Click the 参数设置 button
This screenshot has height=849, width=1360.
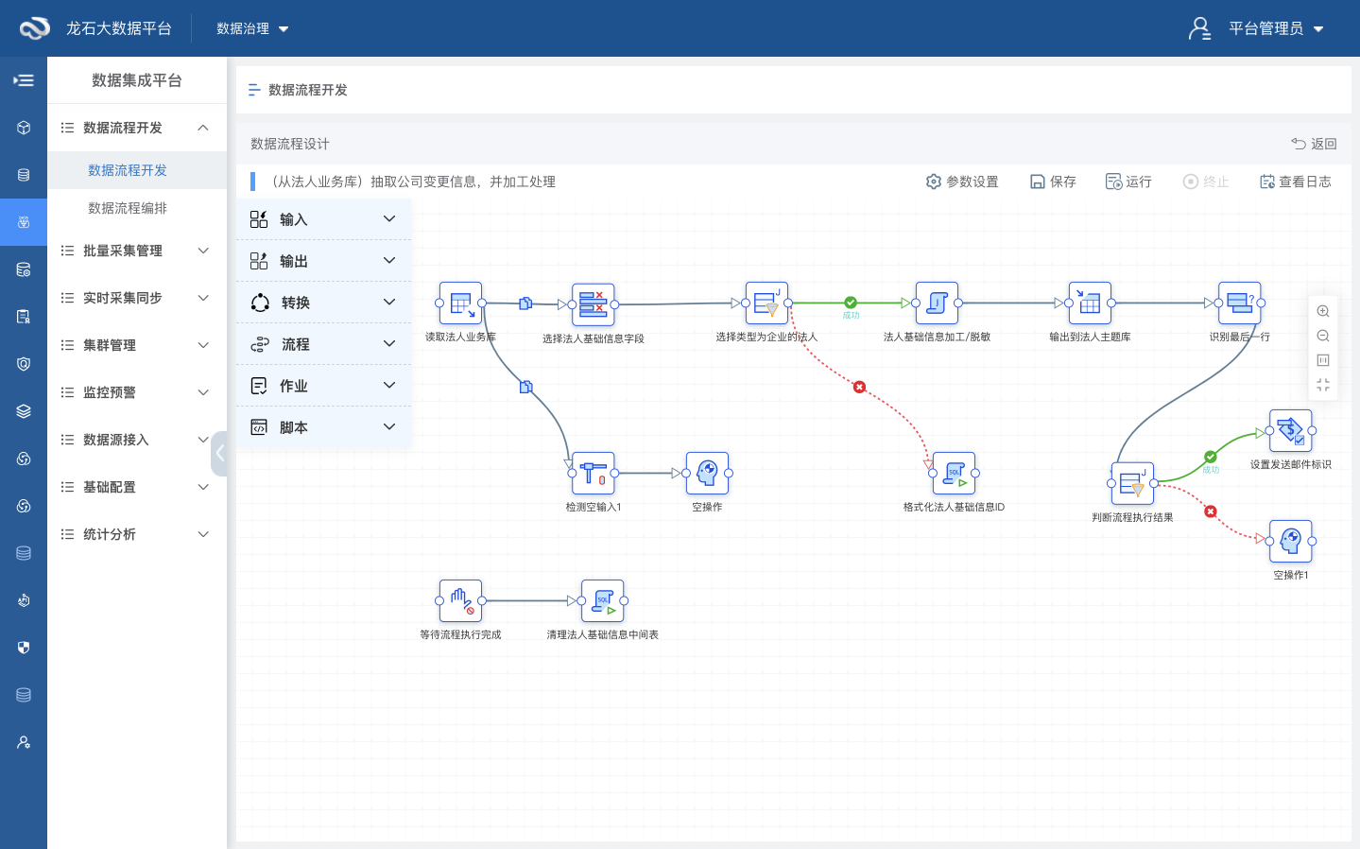962,182
